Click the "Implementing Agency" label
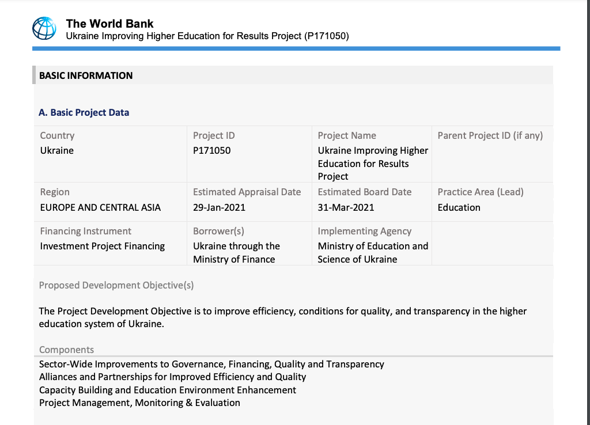 point(365,232)
